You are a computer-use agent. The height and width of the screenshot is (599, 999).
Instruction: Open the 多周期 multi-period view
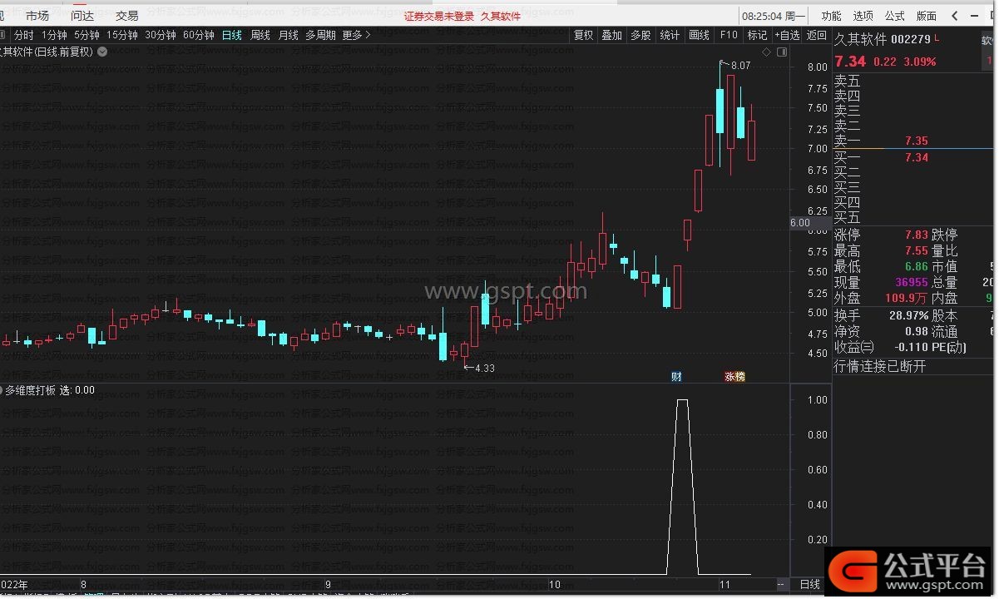tap(320, 35)
